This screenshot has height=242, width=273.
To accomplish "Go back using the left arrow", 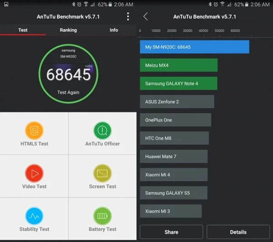I will coord(146,16).
